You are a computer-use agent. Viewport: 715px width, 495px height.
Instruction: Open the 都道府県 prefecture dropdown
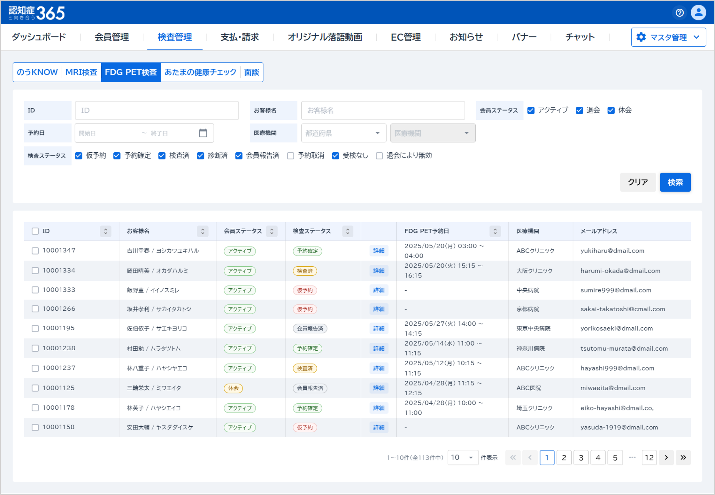click(x=343, y=133)
